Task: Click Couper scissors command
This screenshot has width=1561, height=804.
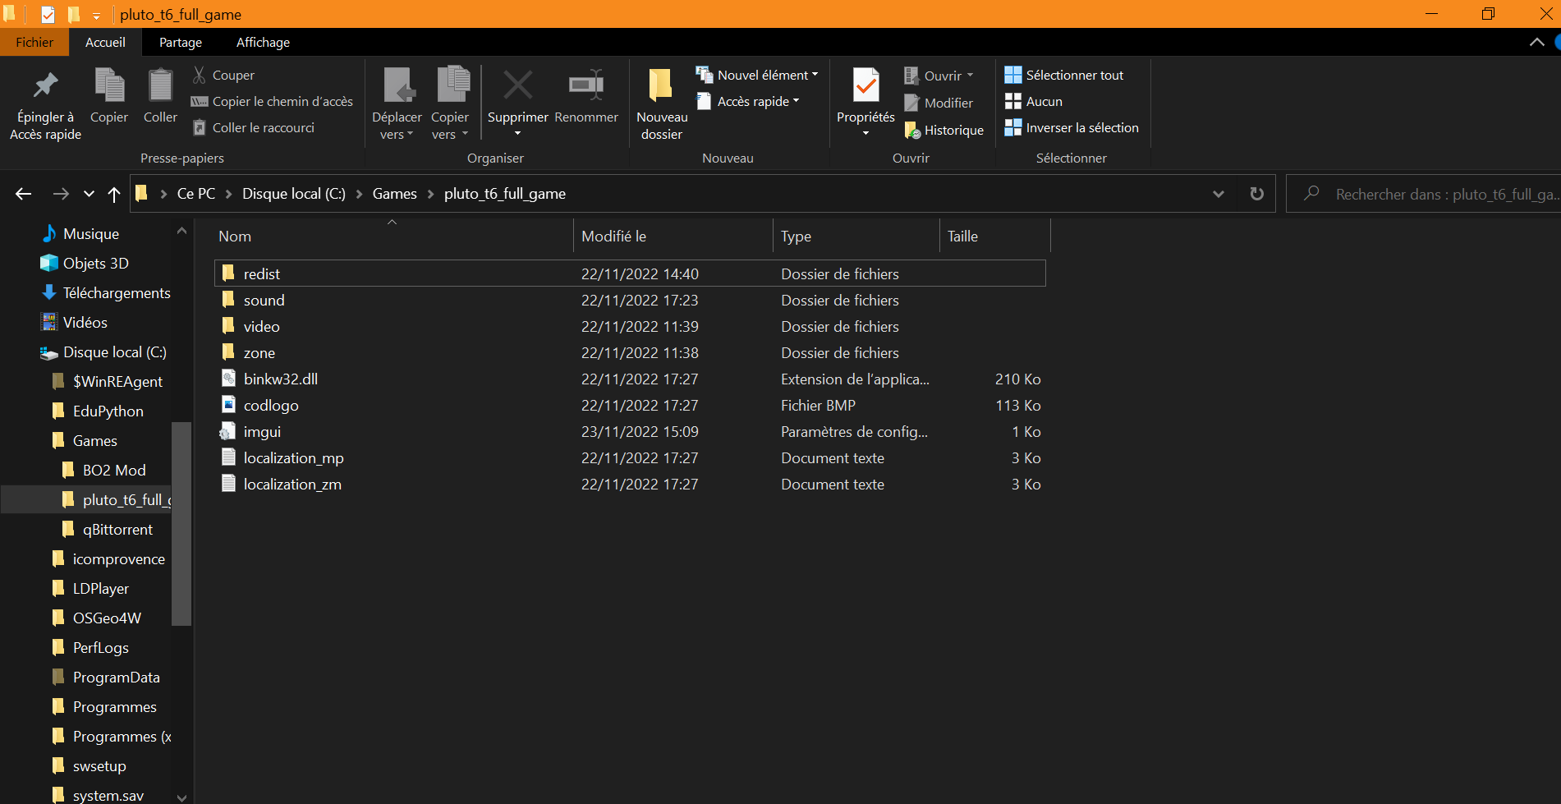Action: (x=223, y=75)
